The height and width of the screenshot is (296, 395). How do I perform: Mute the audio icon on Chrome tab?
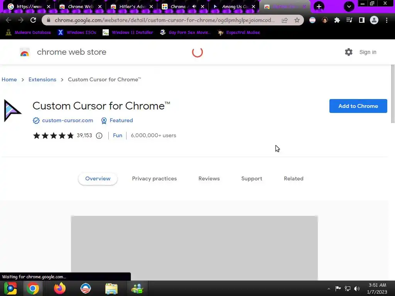194,7
